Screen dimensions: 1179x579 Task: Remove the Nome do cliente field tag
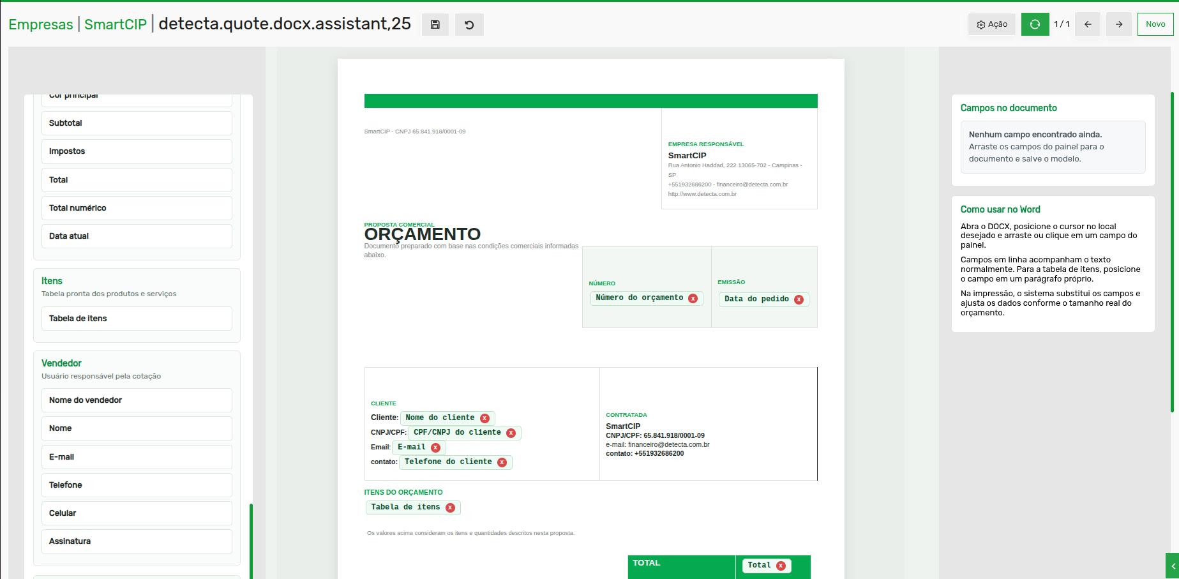pyautogui.click(x=484, y=418)
